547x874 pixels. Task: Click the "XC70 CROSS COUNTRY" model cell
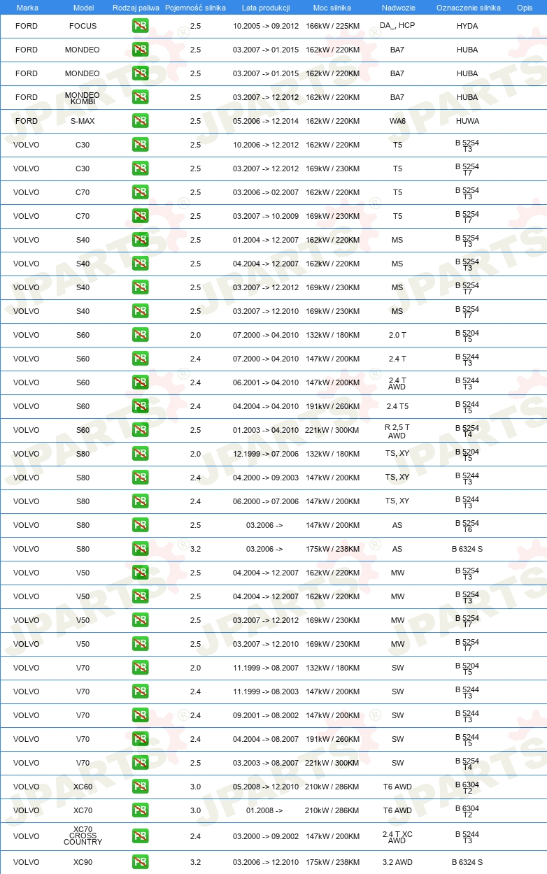(83, 836)
